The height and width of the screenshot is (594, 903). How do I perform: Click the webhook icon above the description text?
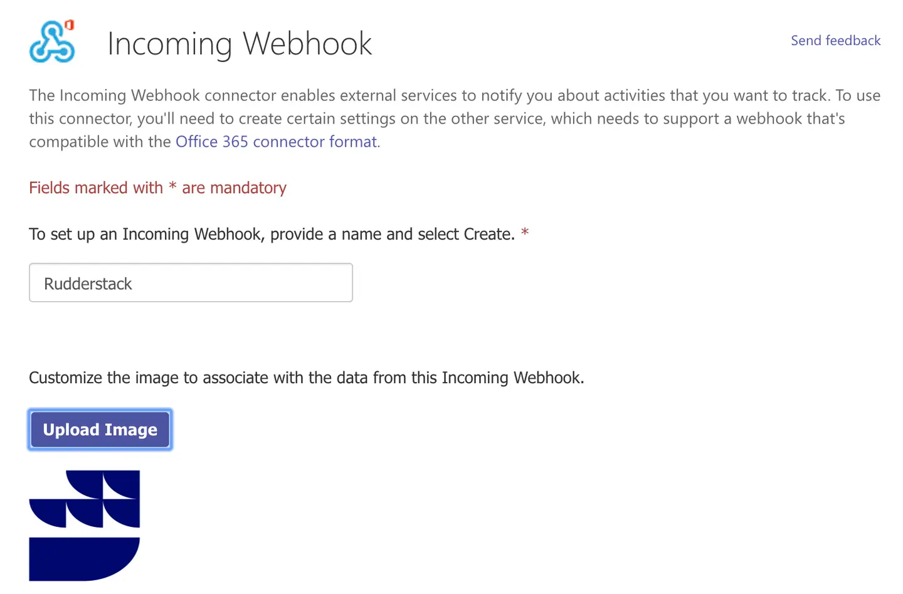point(52,41)
